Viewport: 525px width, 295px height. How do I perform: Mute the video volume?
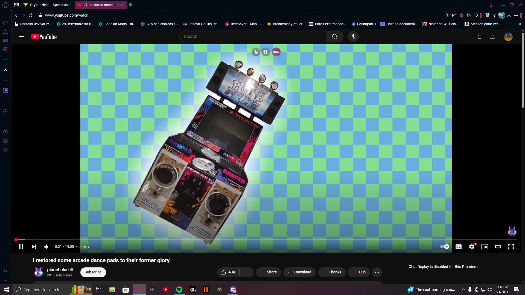point(46,247)
